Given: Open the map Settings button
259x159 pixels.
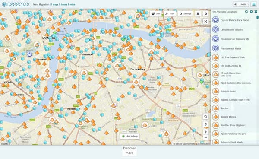Looking at the screenshot, I should pyautogui.click(x=185, y=13).
